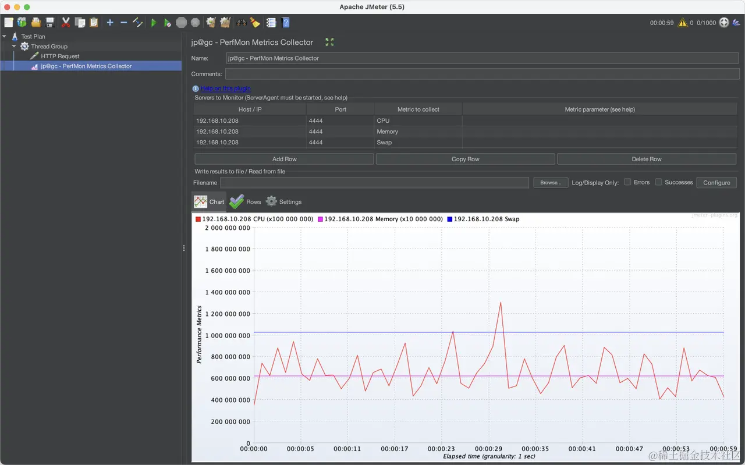The image size is (745, 465).
Task: Select the CPU metric cell
Action: [x=418, y=120]
